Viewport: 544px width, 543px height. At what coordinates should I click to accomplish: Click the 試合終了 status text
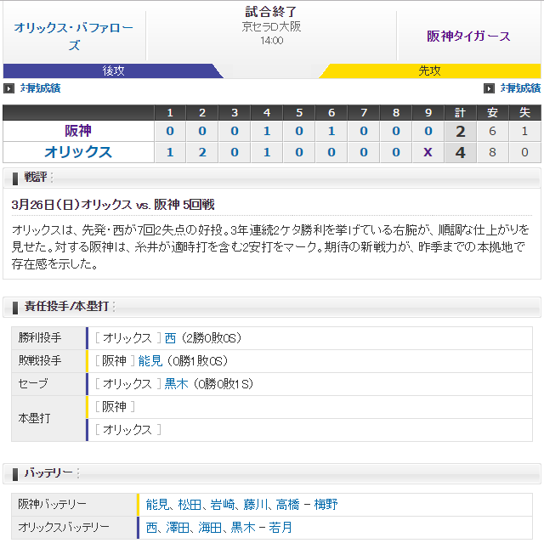click(271, 12)
